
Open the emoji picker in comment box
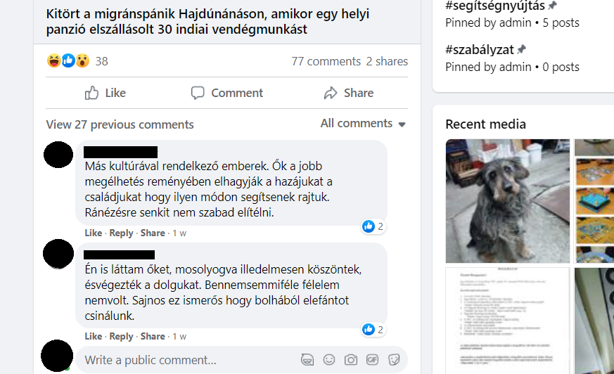329,359
